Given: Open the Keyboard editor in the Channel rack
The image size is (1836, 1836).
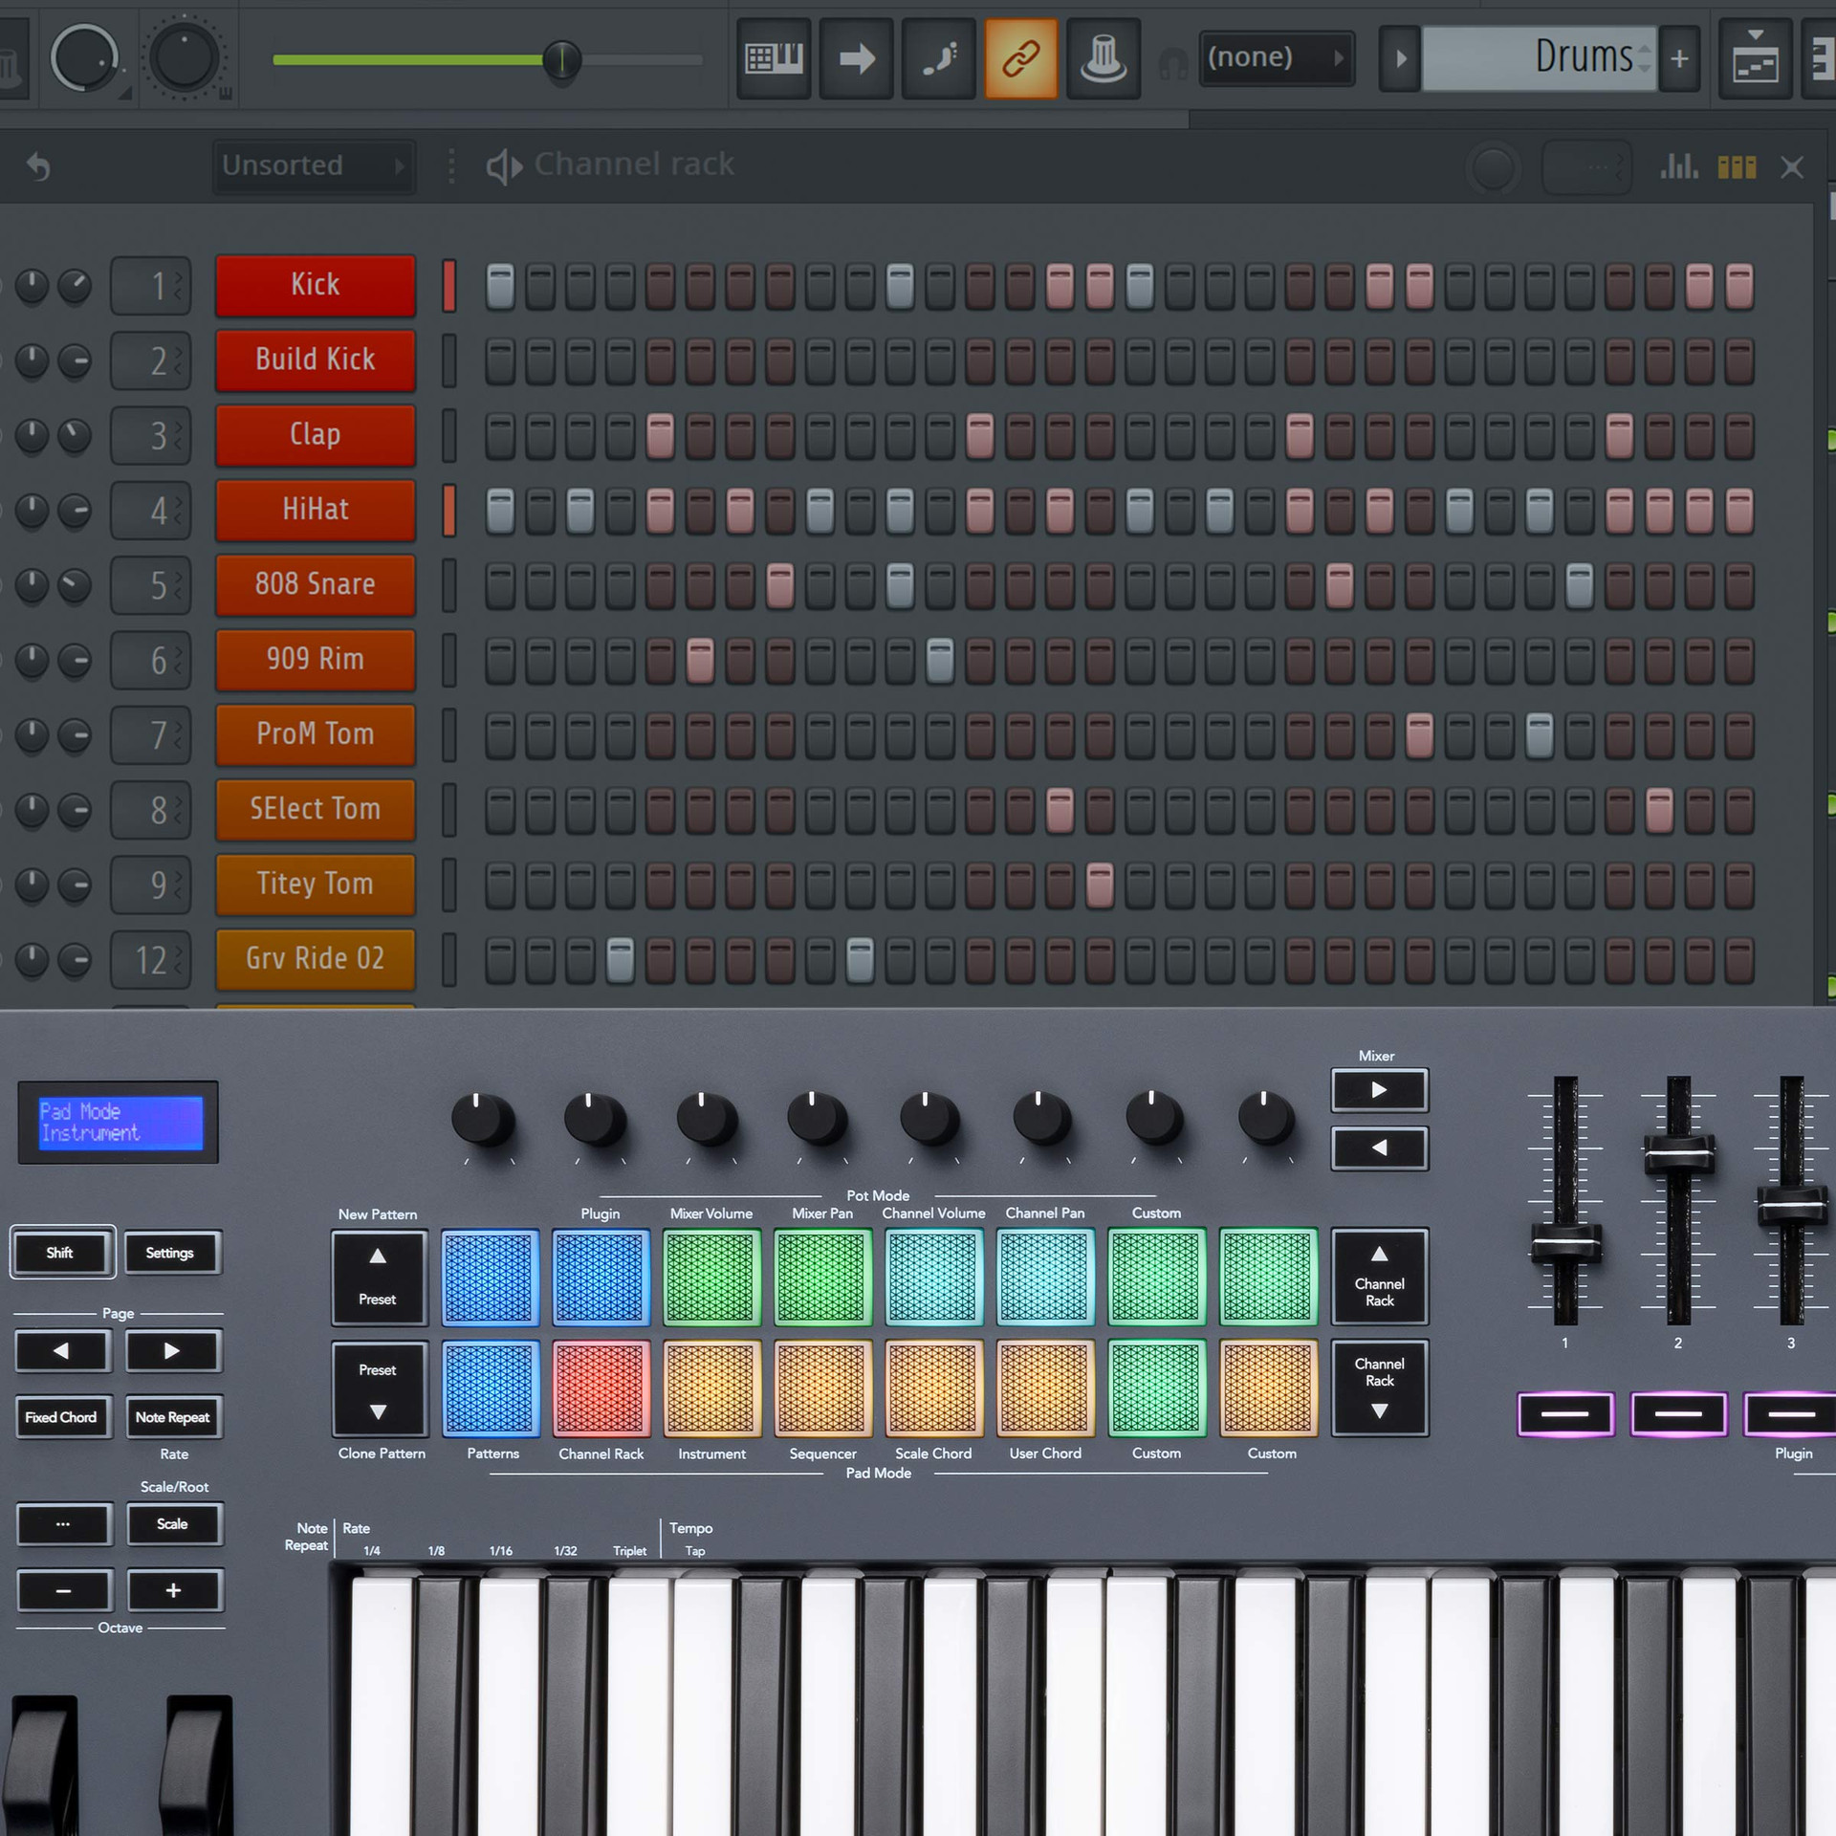Looking at the screenshot, I should [x=1738, y=165].
